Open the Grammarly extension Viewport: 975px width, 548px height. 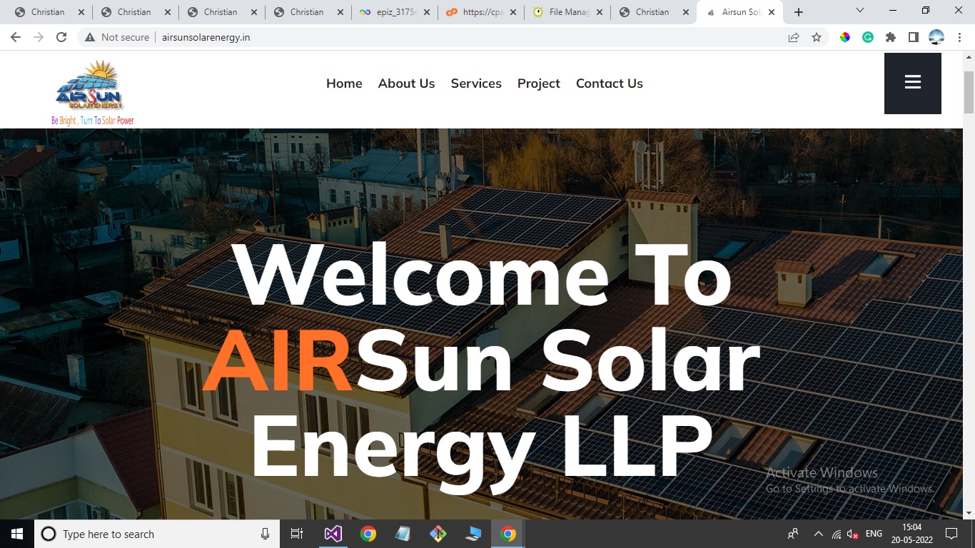868,37
